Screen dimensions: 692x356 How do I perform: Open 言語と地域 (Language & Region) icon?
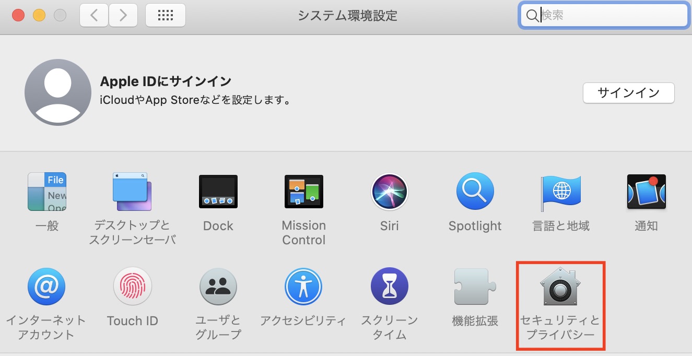click(560, 192)
